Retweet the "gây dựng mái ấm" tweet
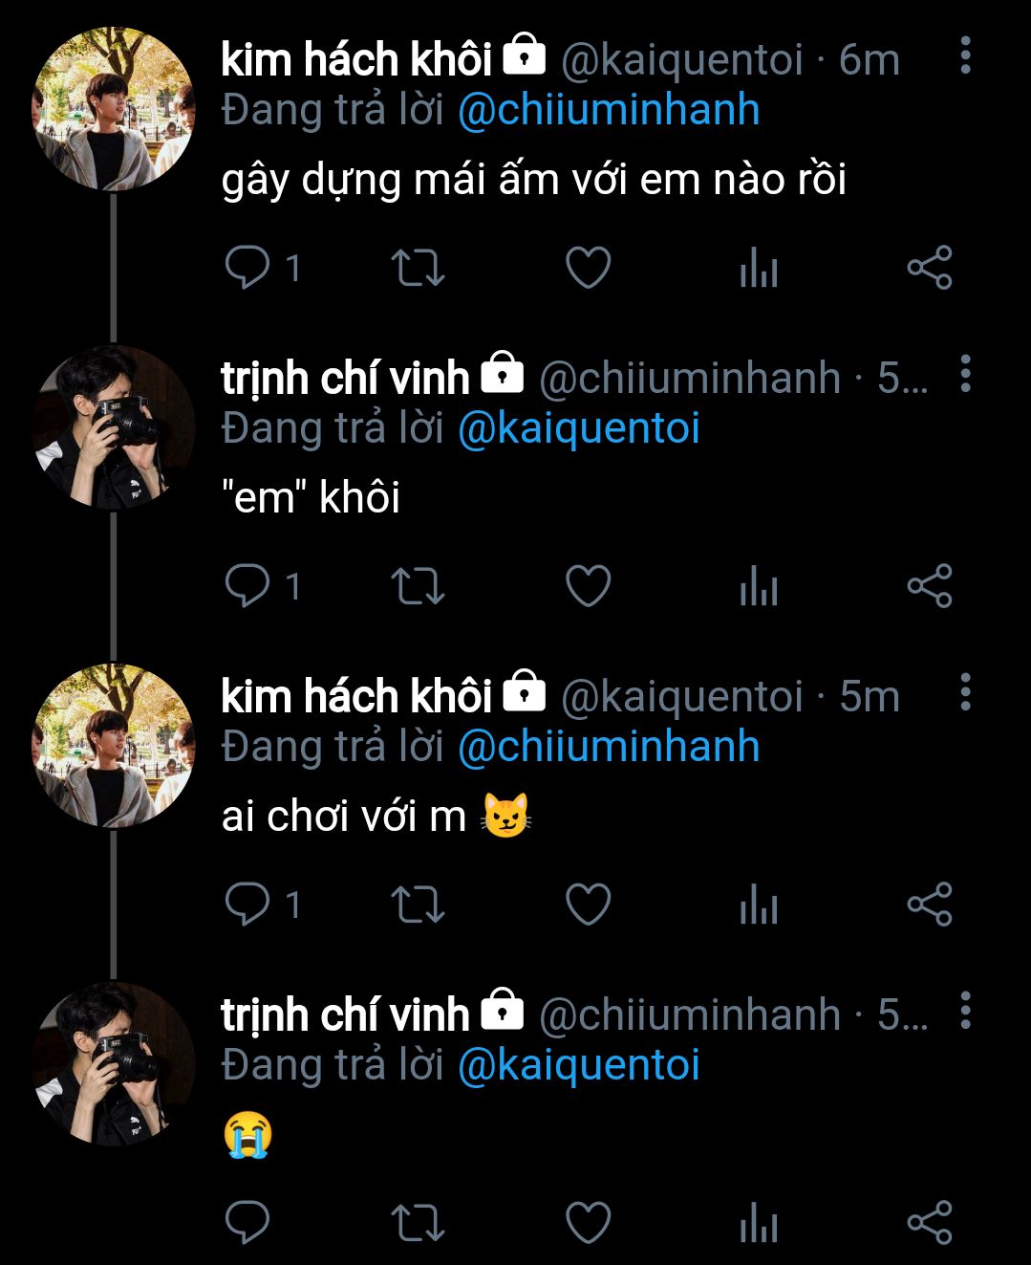Viewport: 1031px width, 1265px height. tap(418, 268)
